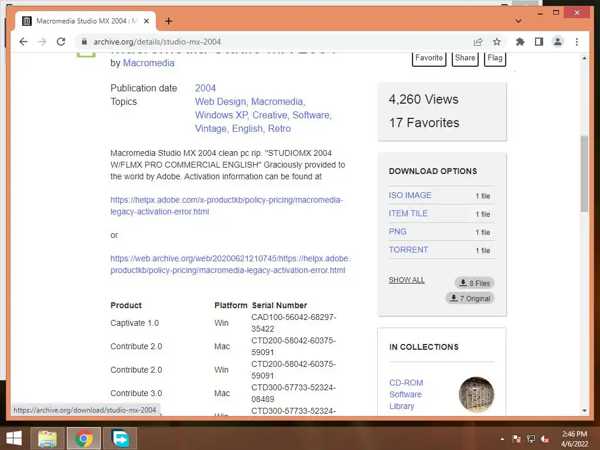Open the blue arrow app in taskbar
The height and width of the screenshot is (450, 600).
point(120,438)
